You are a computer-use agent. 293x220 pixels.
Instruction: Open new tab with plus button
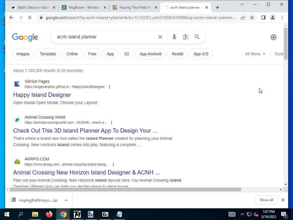click(x=217, y=7)
